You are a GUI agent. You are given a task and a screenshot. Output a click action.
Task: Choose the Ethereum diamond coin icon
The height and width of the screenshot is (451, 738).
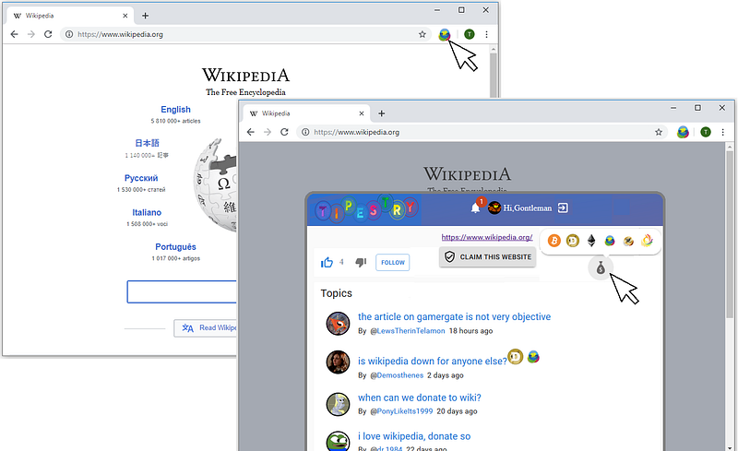[591, 241]
